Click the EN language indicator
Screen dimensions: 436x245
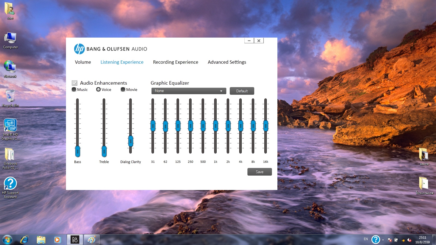coord(366,239)
